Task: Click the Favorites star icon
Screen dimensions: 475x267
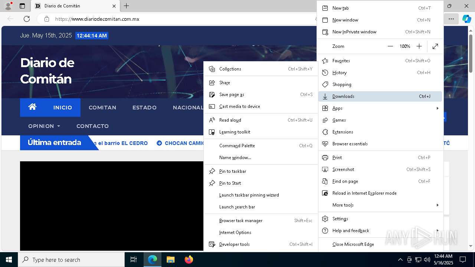Action: point(325,61)
